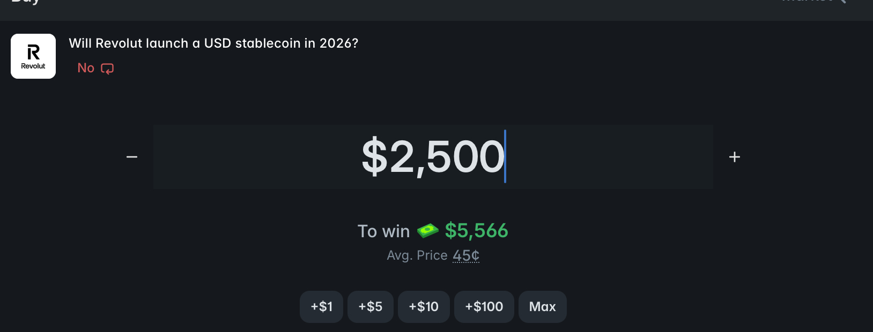Switch outcome using the swap icon
Screen dimensions: 873x332
(x=107, y=69)
